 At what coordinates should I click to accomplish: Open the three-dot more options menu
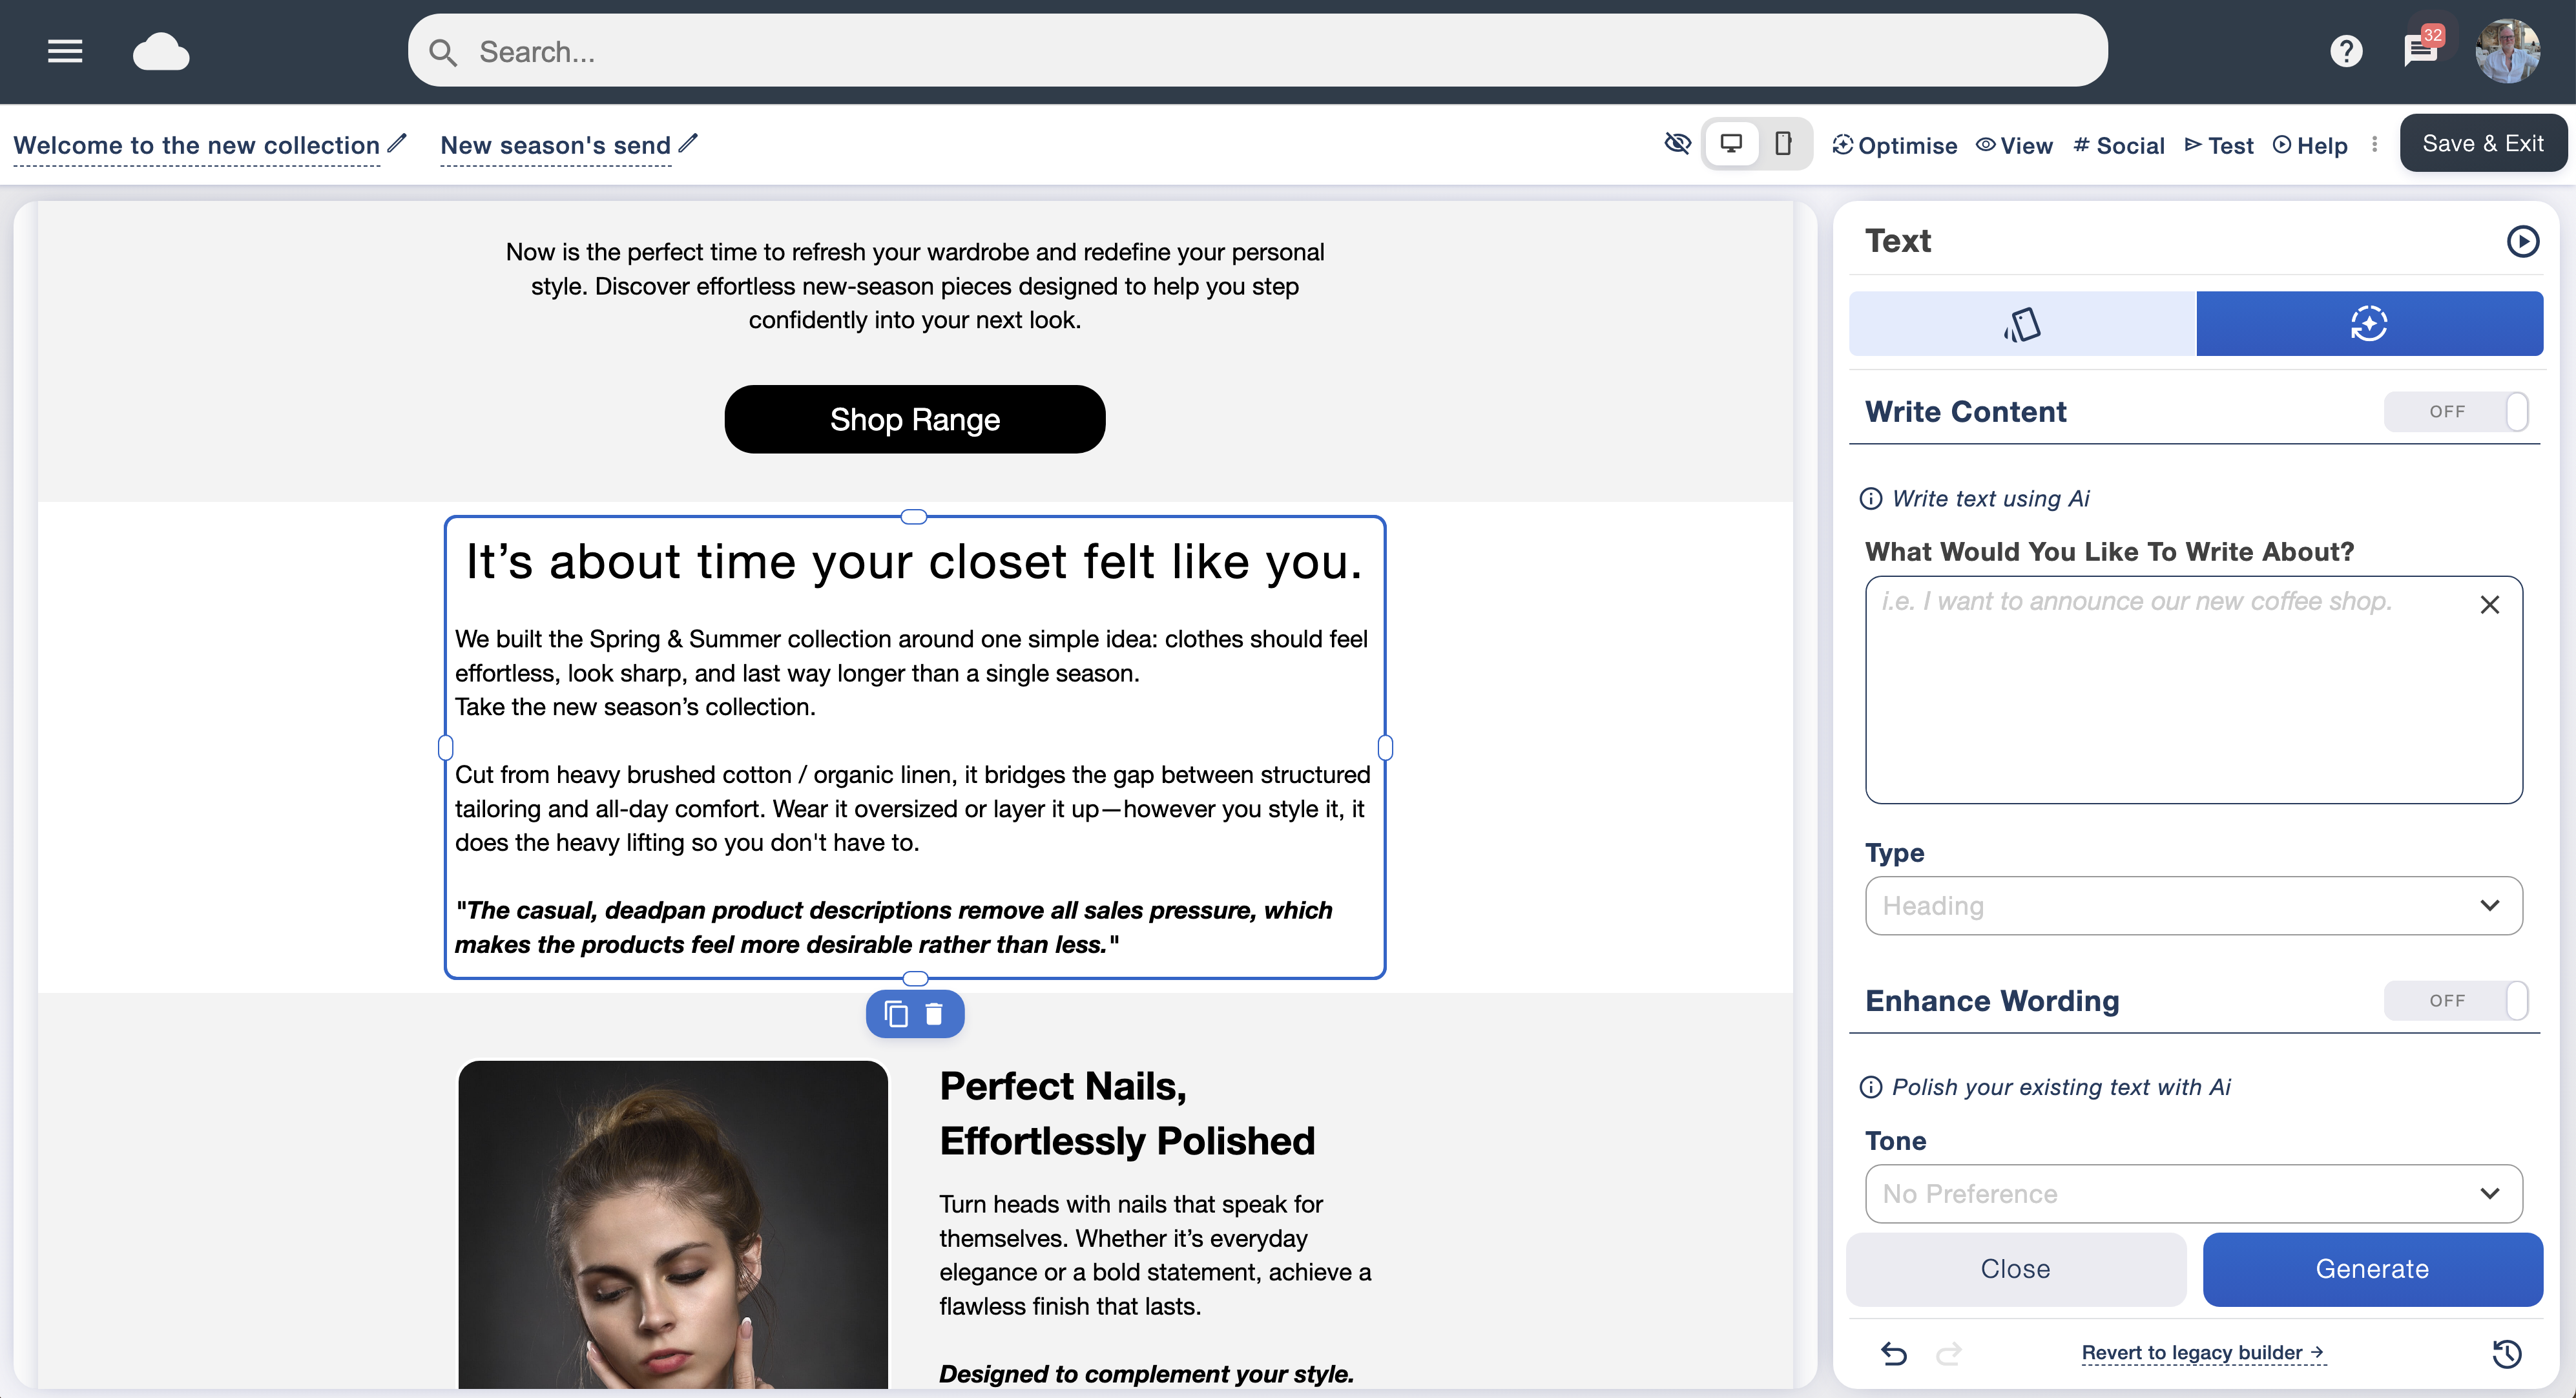click(x=2374, y=145)
